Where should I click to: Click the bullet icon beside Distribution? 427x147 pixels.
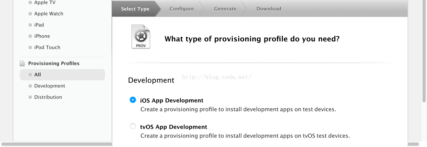point(30,97)
